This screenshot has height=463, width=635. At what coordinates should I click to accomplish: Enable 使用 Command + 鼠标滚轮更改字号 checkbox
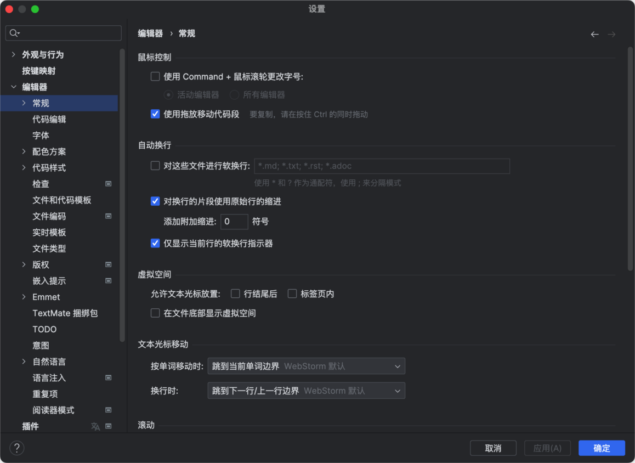click(x=155, y=77)
